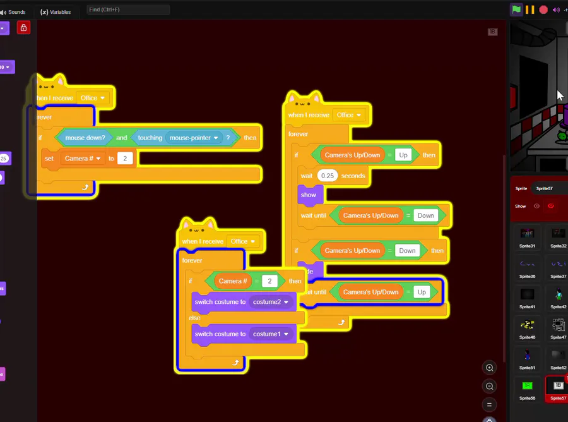The height and width of the screenshot is (422, 568).
Task: Click Down value in second if condition
Action: pos(407,251)
